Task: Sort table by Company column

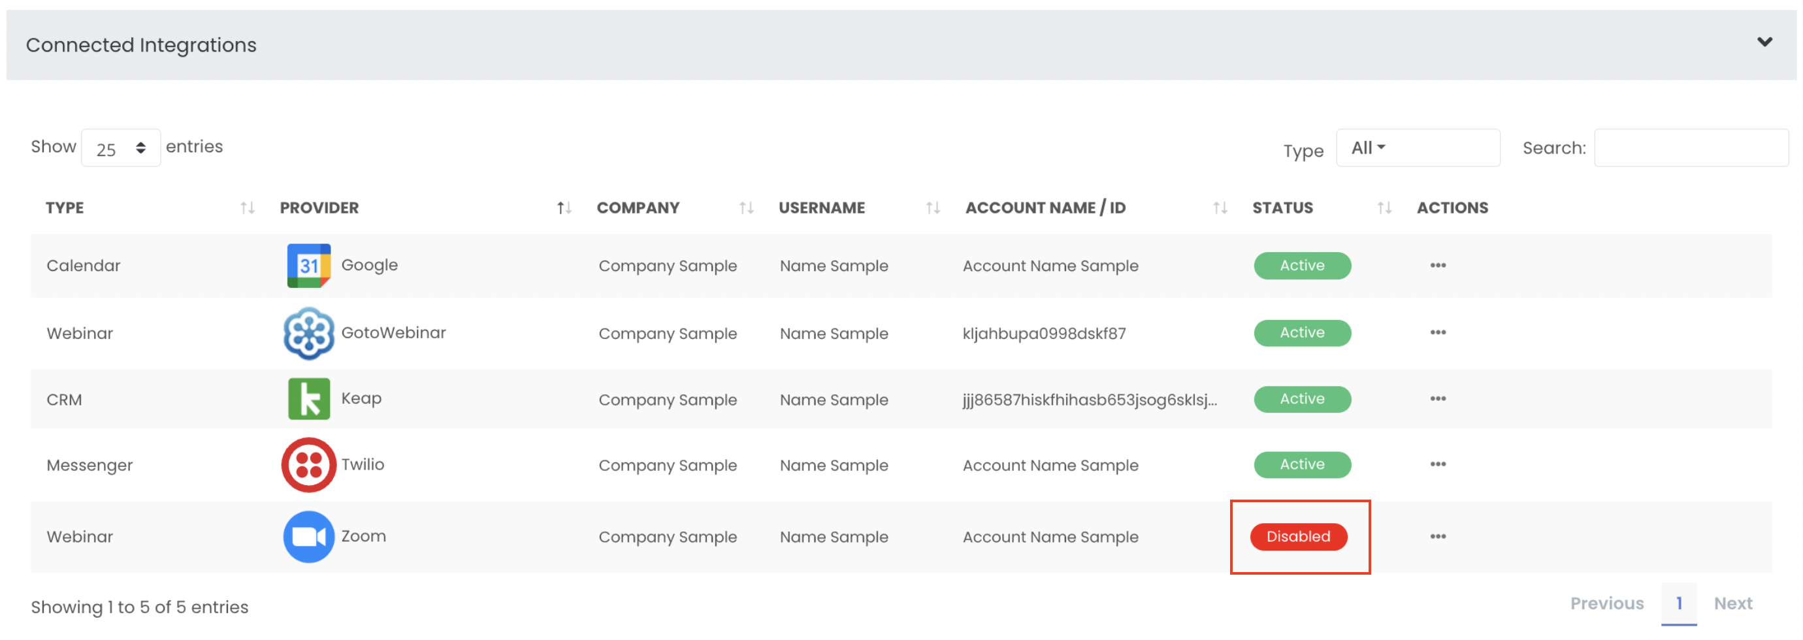Action: point(746,208)
